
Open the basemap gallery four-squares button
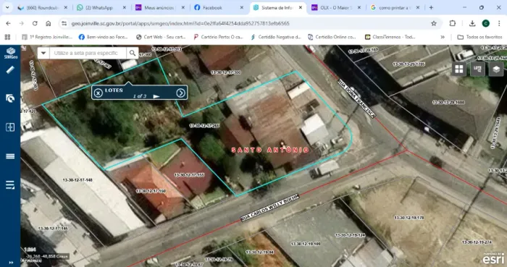(x=458, y=69)
